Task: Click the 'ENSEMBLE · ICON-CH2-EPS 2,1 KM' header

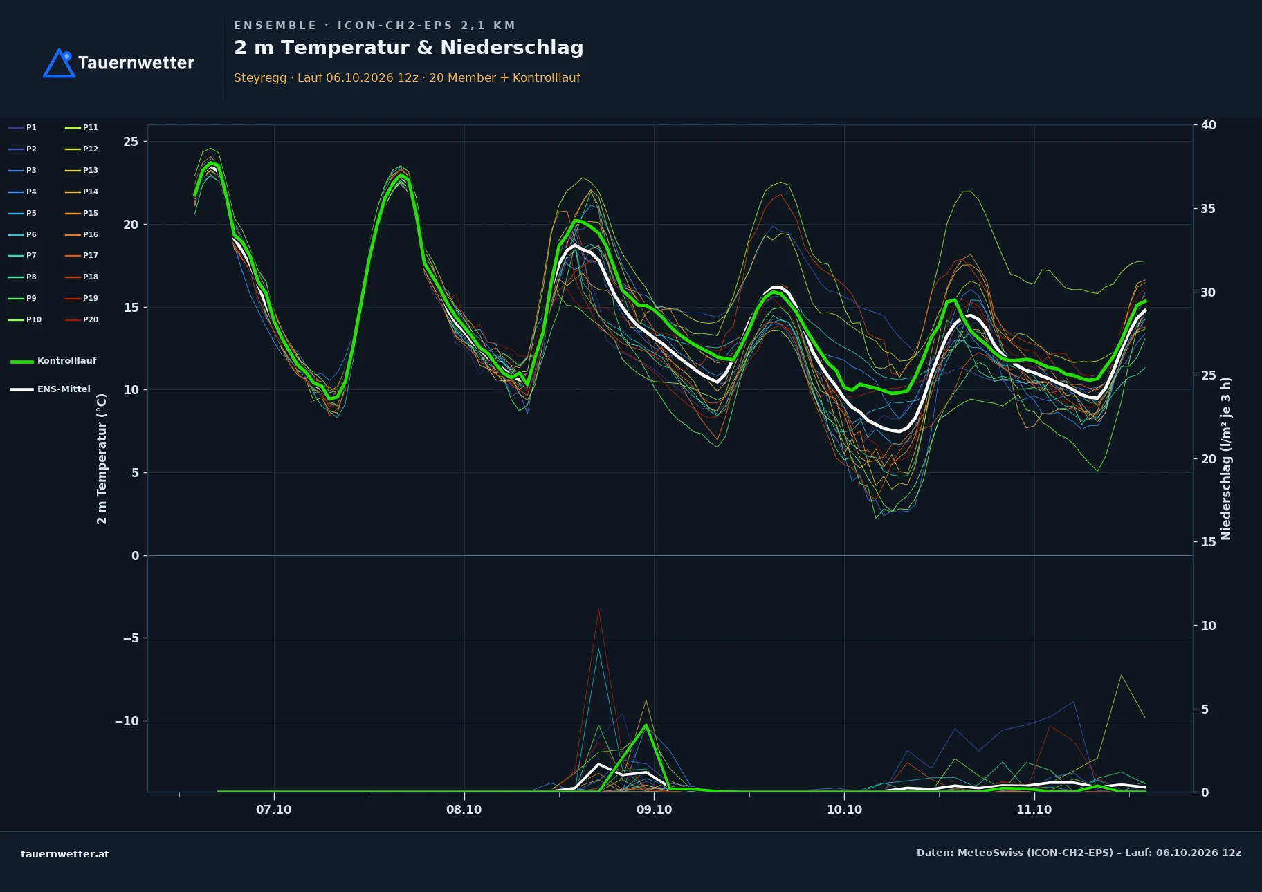Action: coord(374,26)
